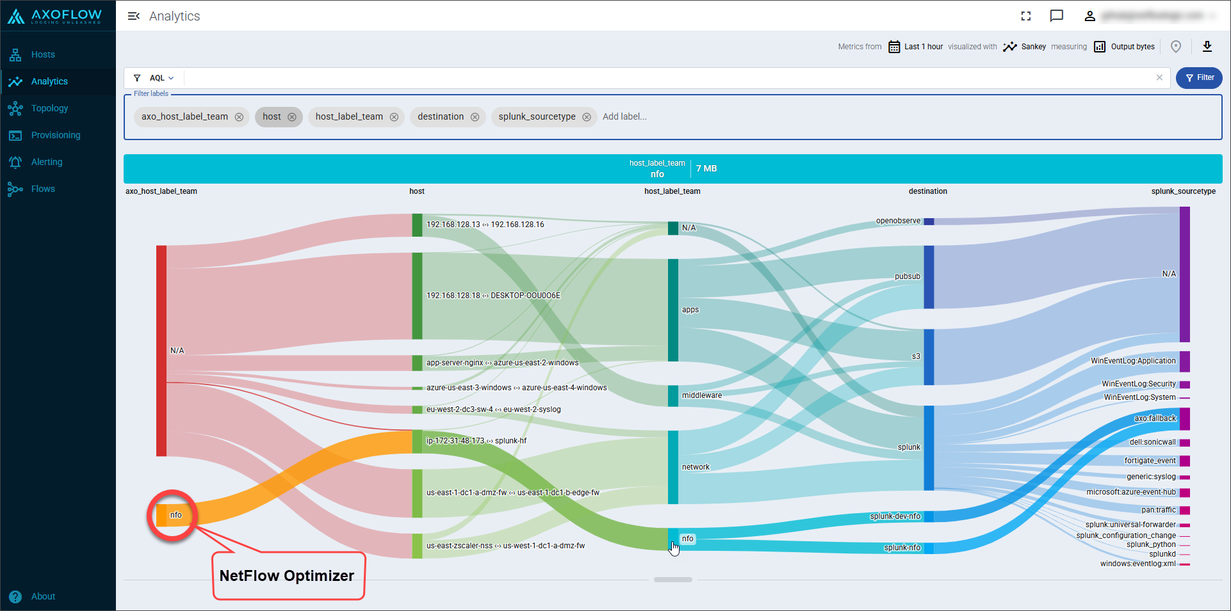Open the About help icon

15,596
